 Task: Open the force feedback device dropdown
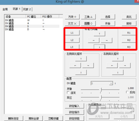tap(111, 110)
